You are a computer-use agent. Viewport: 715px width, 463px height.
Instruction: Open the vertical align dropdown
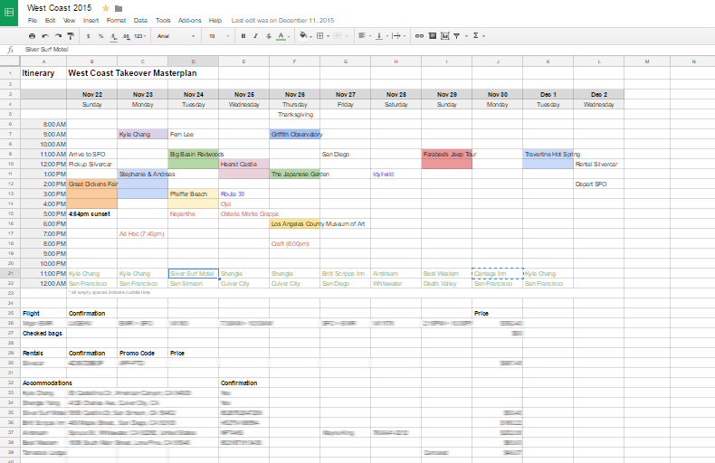pyautogui.click(x=381, y=36)
